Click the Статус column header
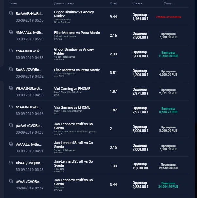Image resolution: width=197 pixels, height=198 pixels. point(168,3)
